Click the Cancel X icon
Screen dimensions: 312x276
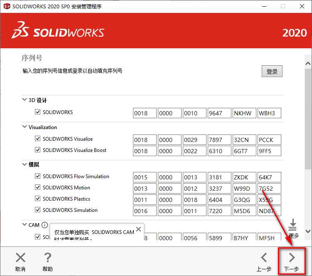[20, 258]
